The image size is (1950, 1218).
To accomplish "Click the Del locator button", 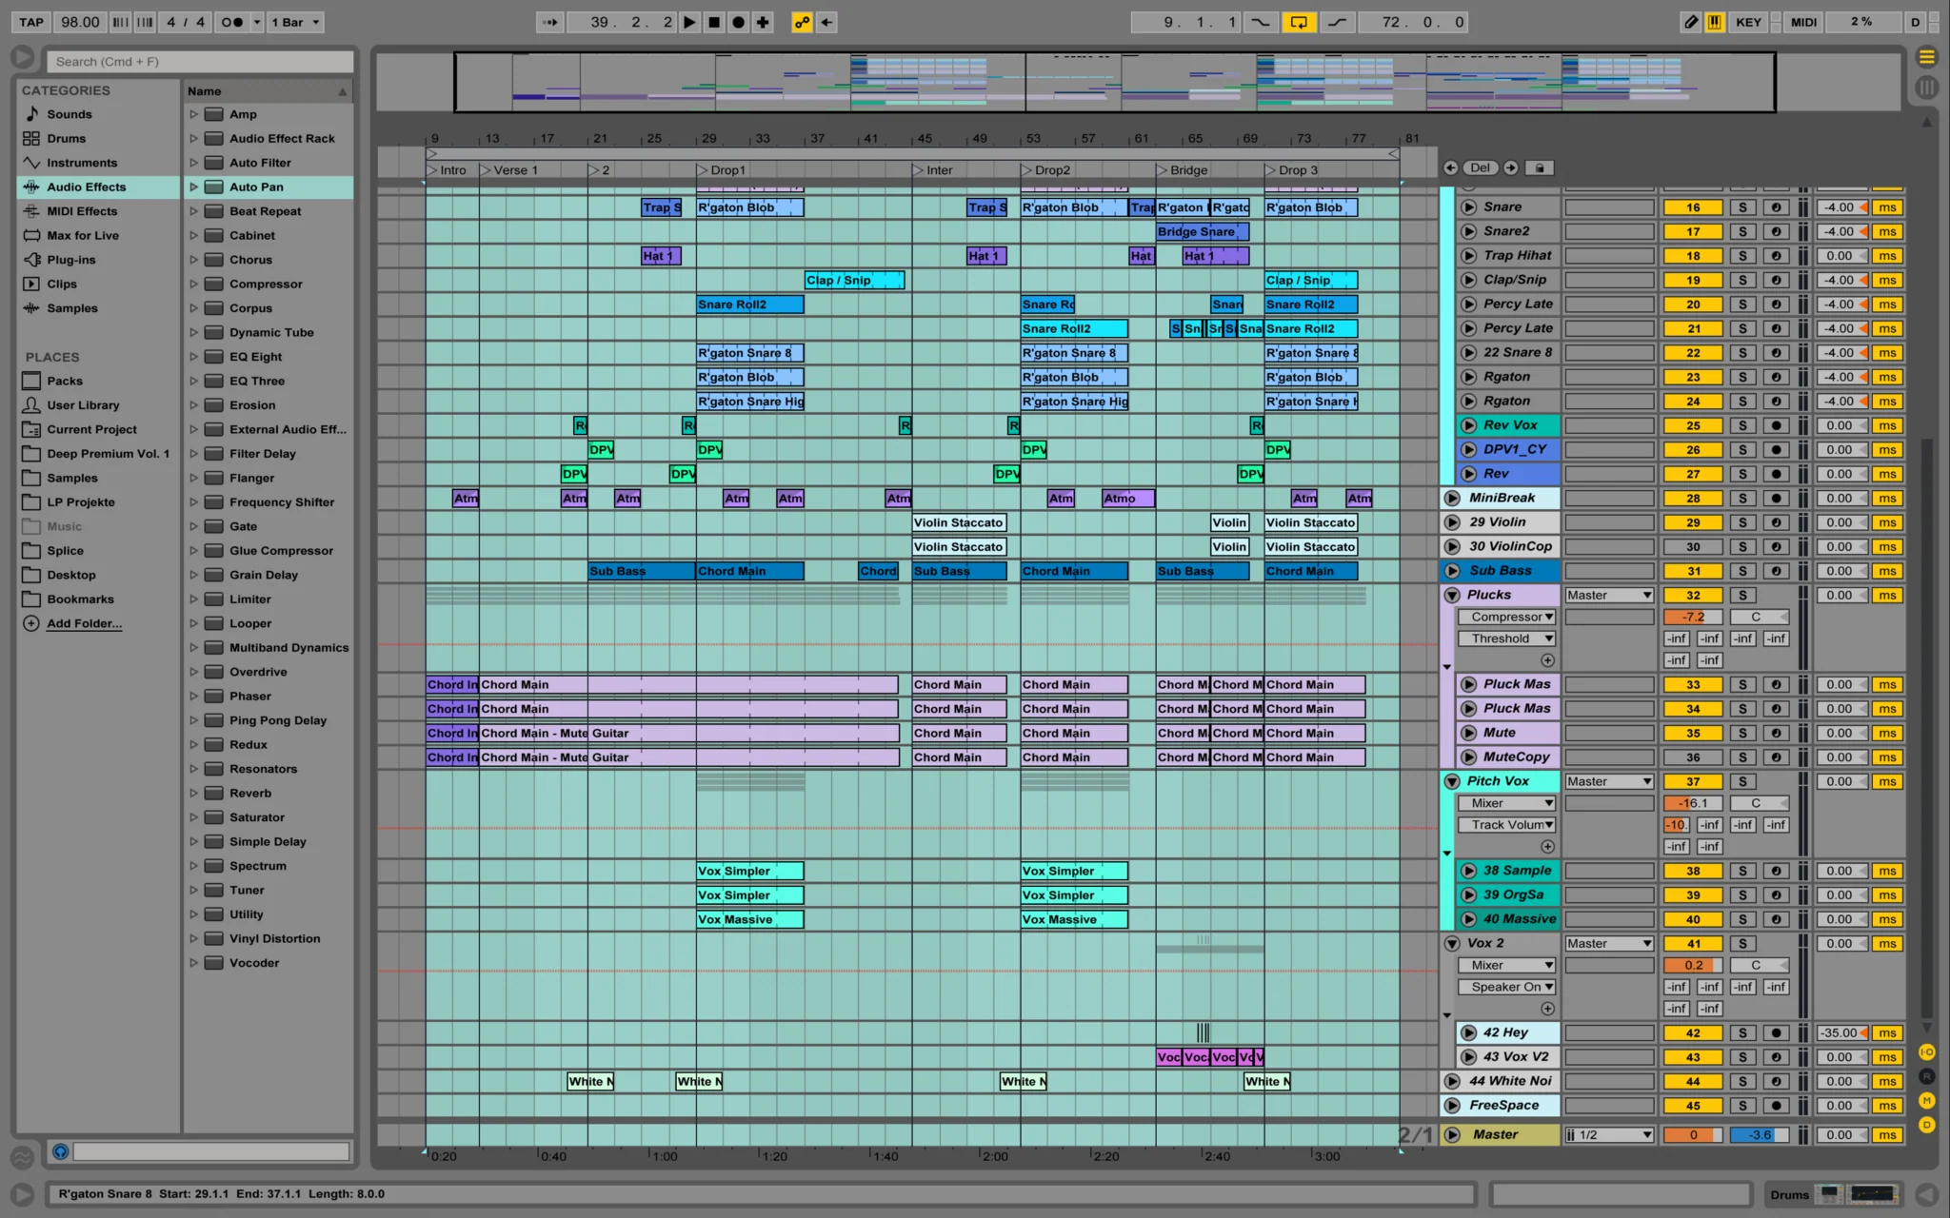I will (1480, 167).
